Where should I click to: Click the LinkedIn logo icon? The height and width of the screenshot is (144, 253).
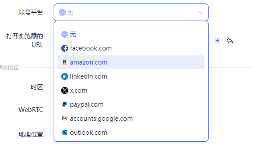coord(65,77)
